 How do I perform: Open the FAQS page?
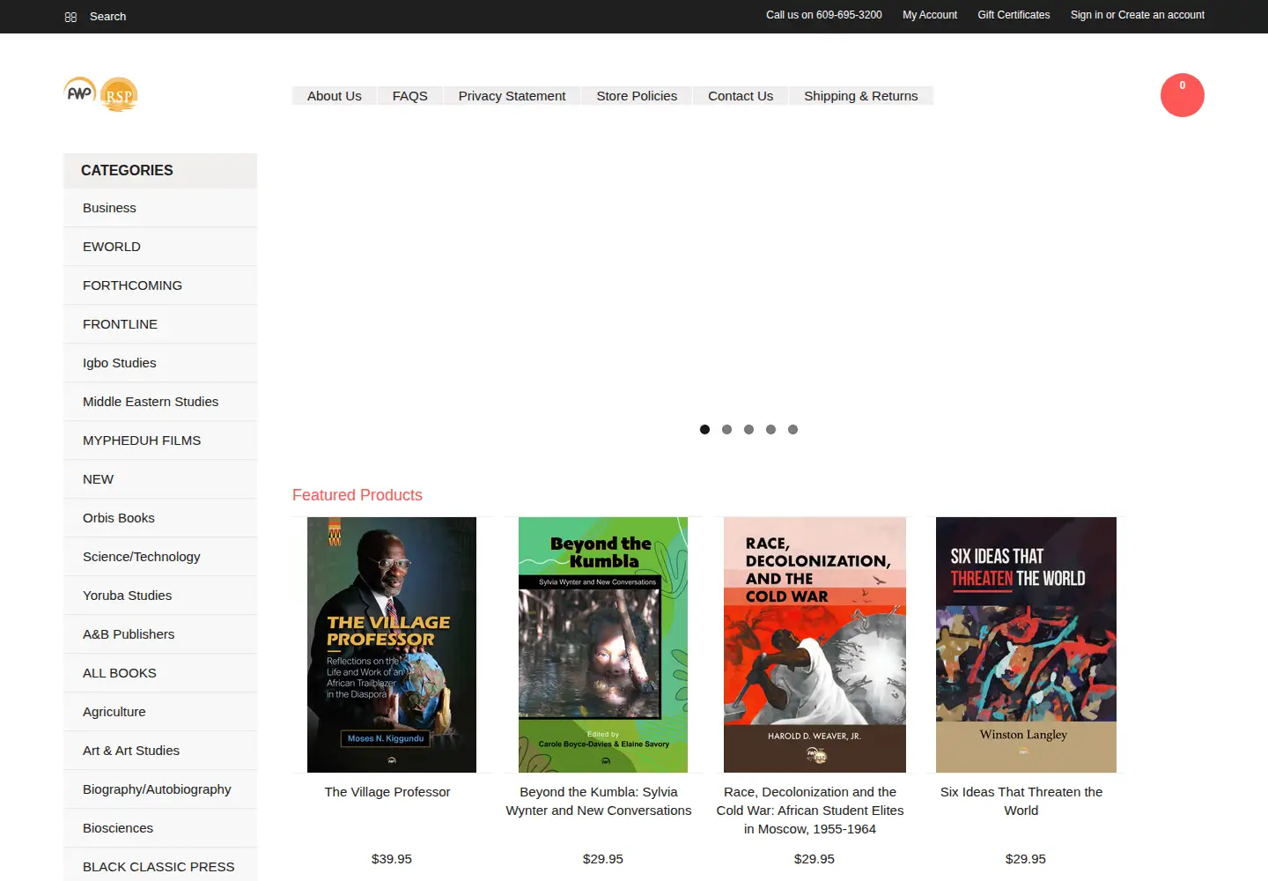tap(410, 96)
